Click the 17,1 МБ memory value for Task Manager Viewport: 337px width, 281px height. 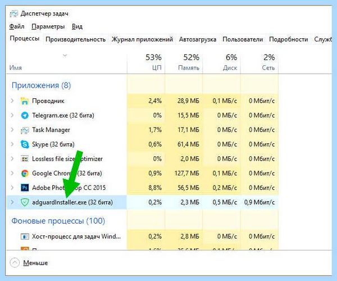pyautogui.click(x=188, y=130)
